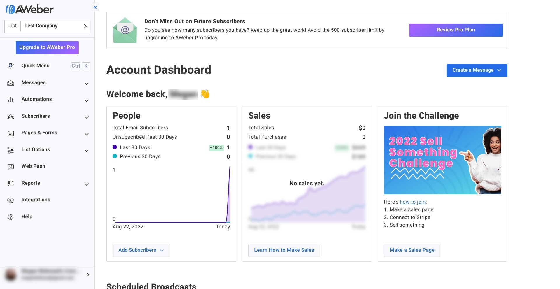Viewport: 560px width, 289px height.
Task: Open Integrations in sidebar
Action: point(36,200)
